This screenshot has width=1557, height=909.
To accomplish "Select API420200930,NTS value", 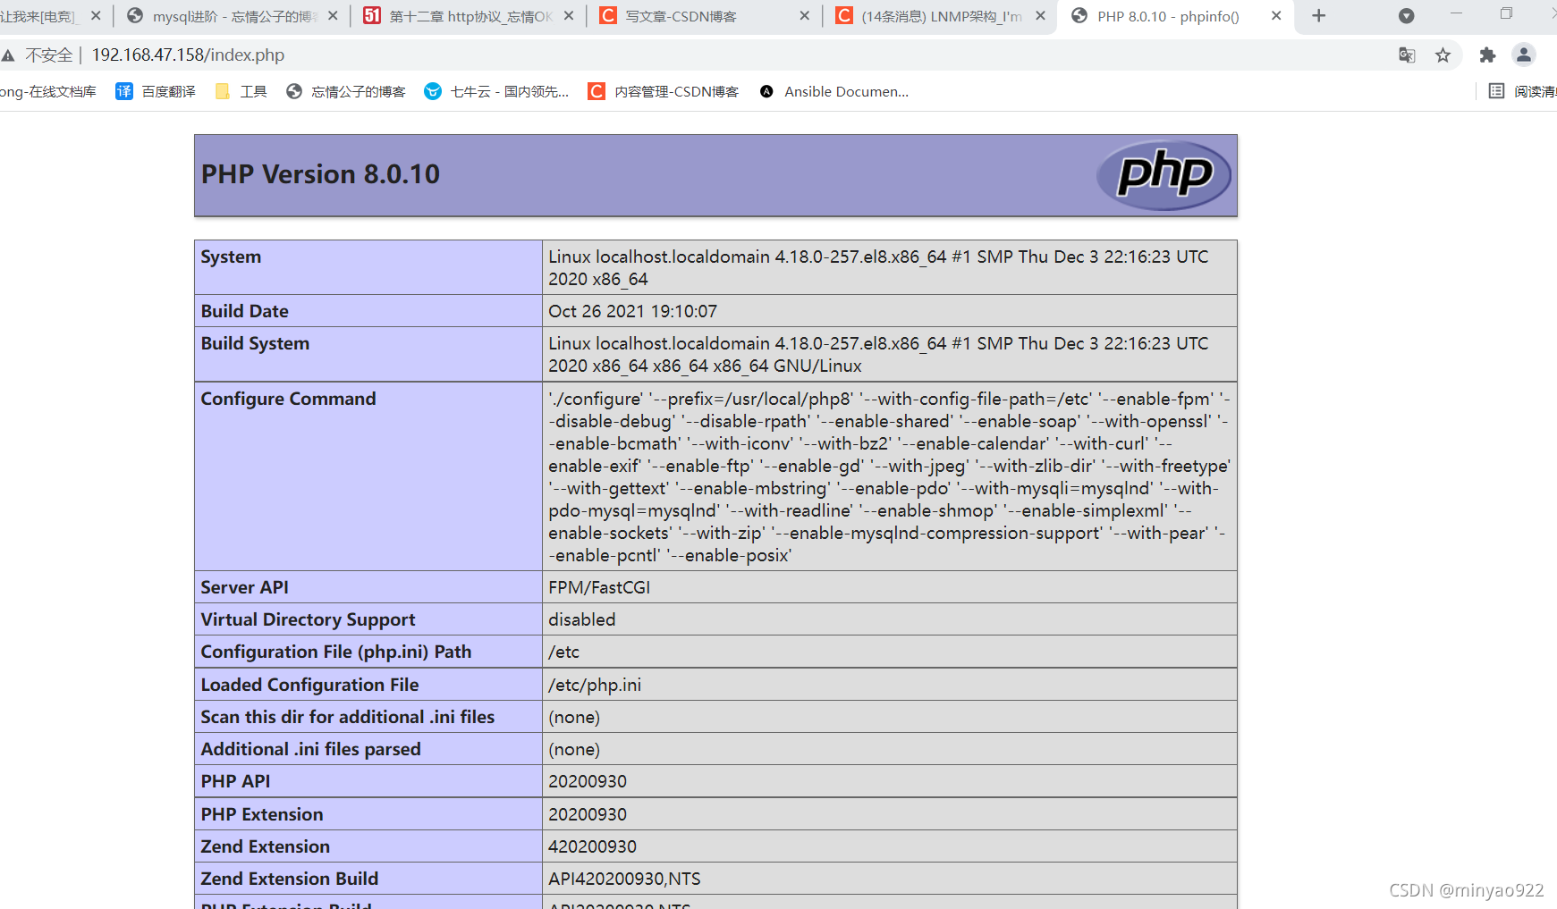I will pos(624,879).
